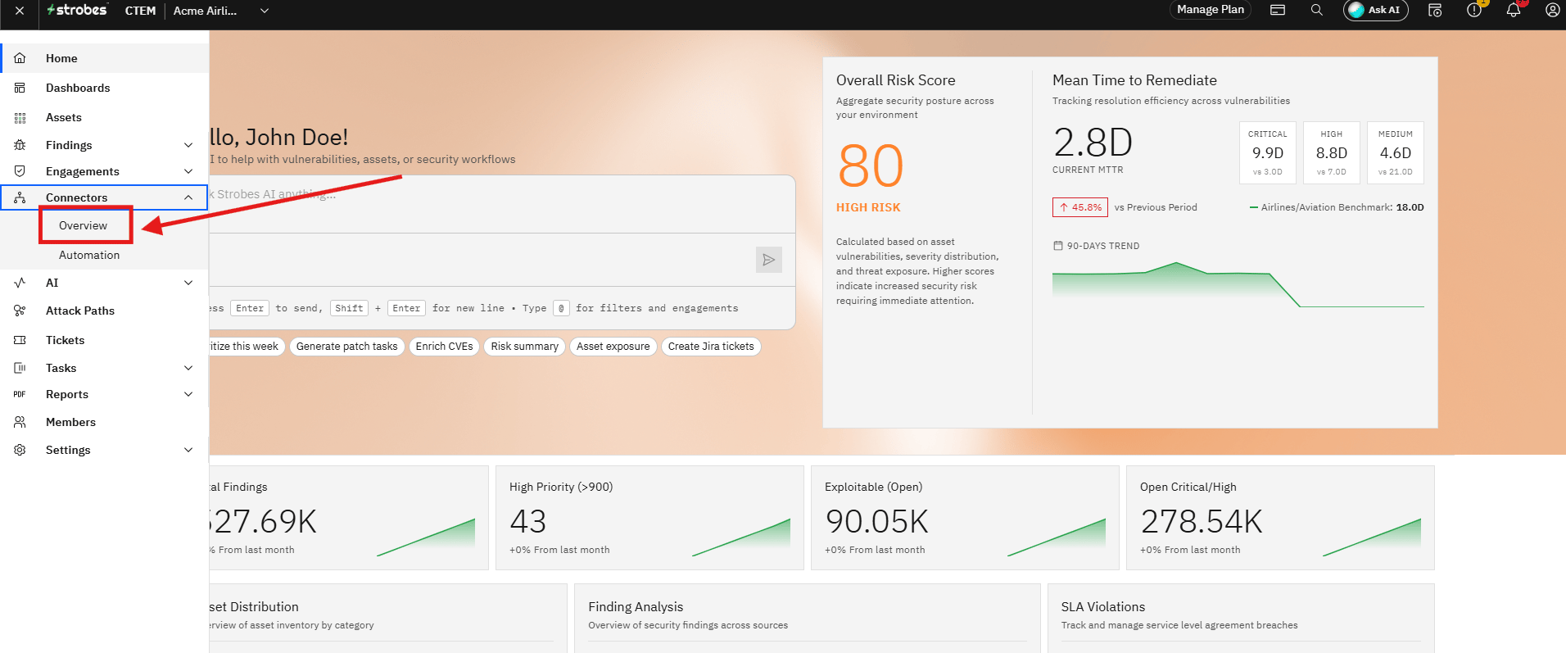The width and height of the screenshot is (1566, 653).
Task: Open the card icon next to Manage Plan
Action: [1278, 10]
